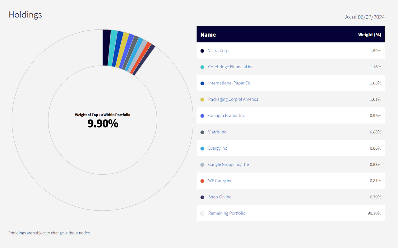Click the Viatris gray legend dot
This screenshot has width=398, height=248.
point(202,132)
